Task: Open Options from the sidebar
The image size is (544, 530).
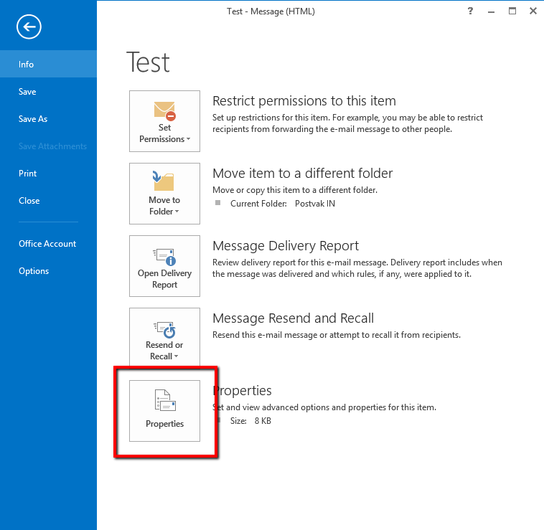Action: [x=34, y=271]
